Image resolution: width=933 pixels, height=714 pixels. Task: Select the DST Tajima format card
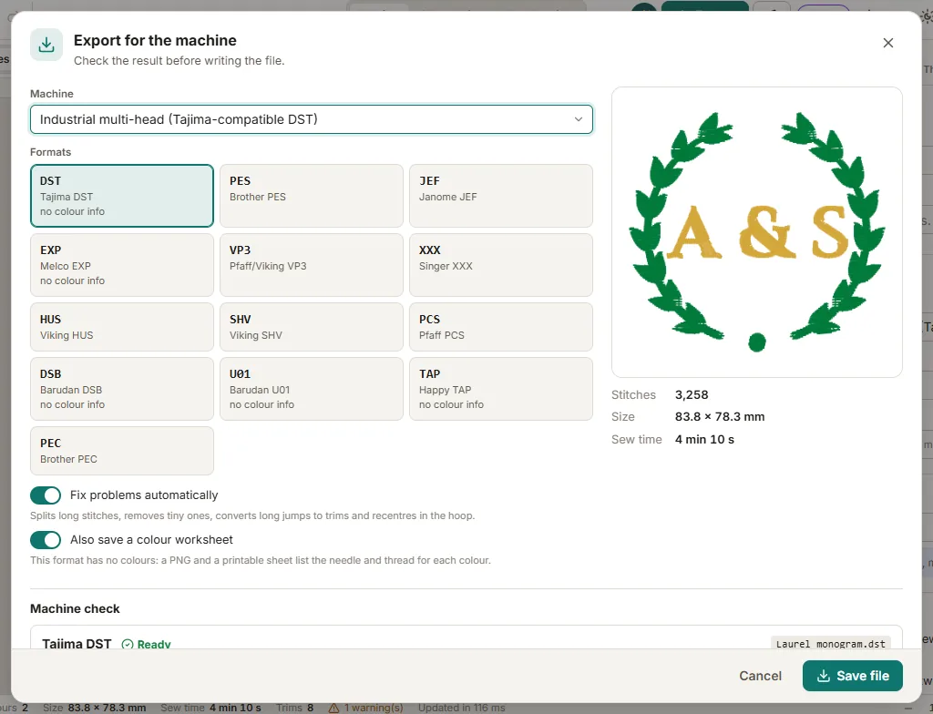[122, 196]
